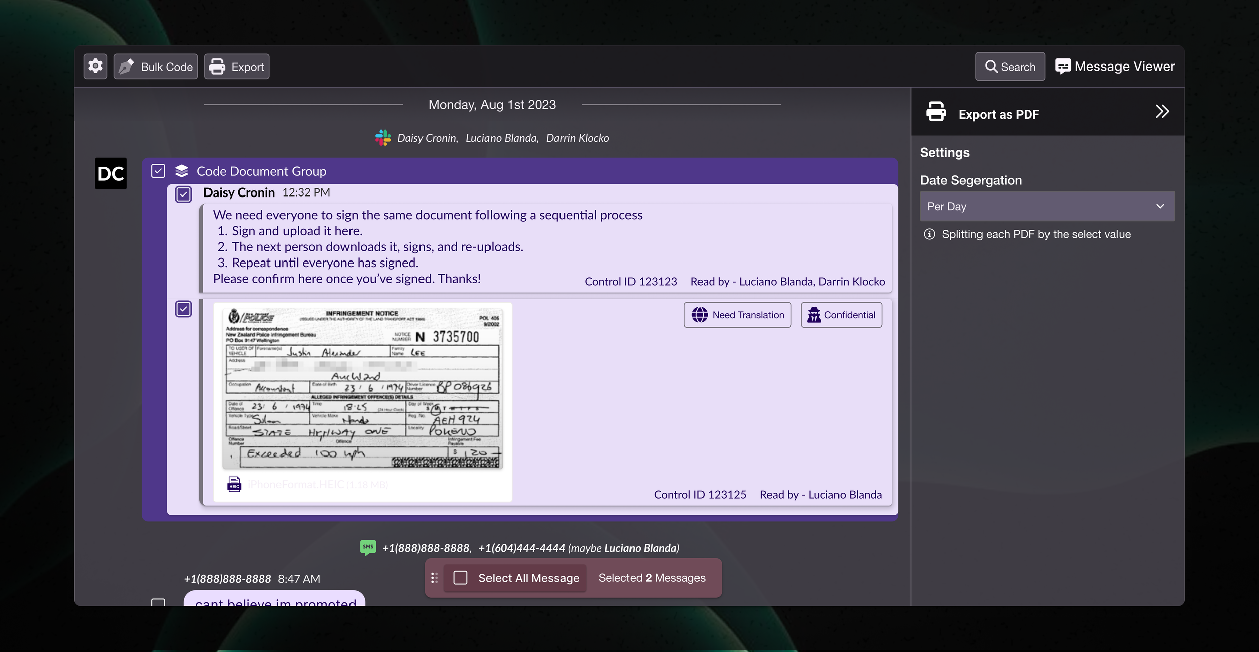Click "Luciano Blanda" in Slack participants list
The width and height of the screenshot is (1259, 652).
(502, 138)
